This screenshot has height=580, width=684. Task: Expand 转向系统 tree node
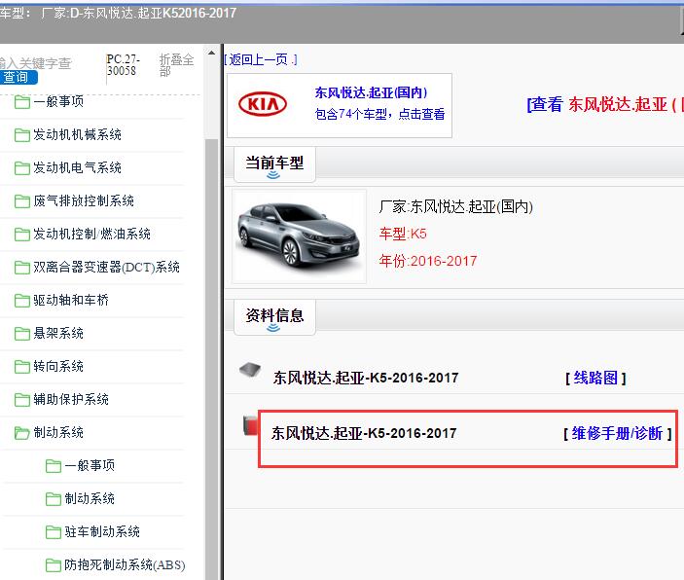(58, 367)
